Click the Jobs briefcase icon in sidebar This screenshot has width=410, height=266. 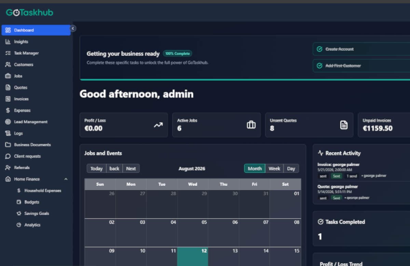pyautogui.click(x=8, y=76)
